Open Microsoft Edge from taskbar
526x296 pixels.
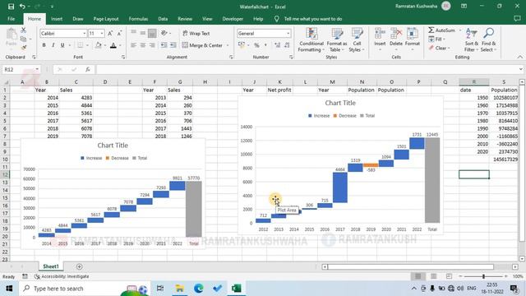[x=199, y=289]
